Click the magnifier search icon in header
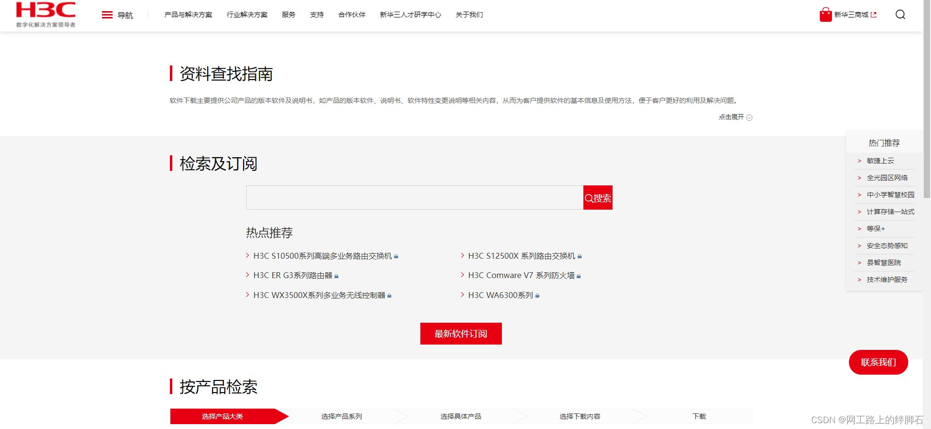This screenshot has height=429, width=931. coord(900,15)
